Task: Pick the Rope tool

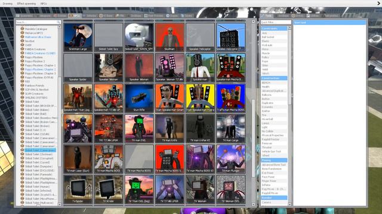Action: pos(274,61)
